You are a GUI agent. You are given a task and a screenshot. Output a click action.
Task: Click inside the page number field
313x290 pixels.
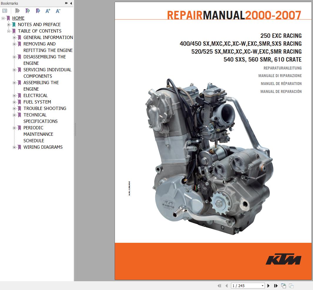244,285
